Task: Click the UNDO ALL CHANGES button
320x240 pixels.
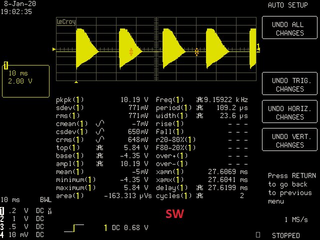Action: [289, 27]
